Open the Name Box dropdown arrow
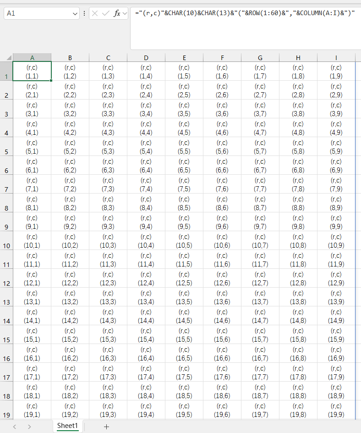 (76, 14)
